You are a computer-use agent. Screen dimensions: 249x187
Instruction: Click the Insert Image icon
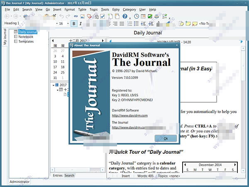(83, 16)
